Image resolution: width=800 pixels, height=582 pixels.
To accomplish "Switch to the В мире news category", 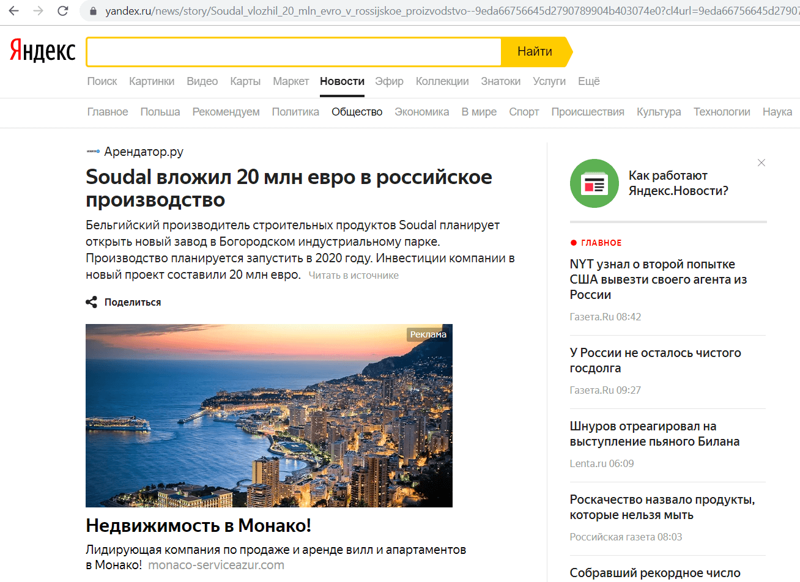I will [x=479, y=112].
